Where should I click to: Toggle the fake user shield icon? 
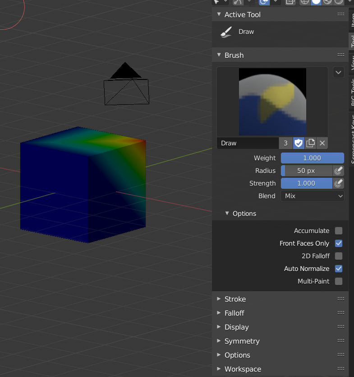pyautogui.click(x=299, y=143)
